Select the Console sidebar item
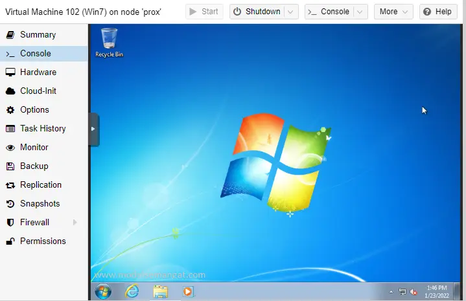Viewport: 466px width, 301px height. (43, 54)
